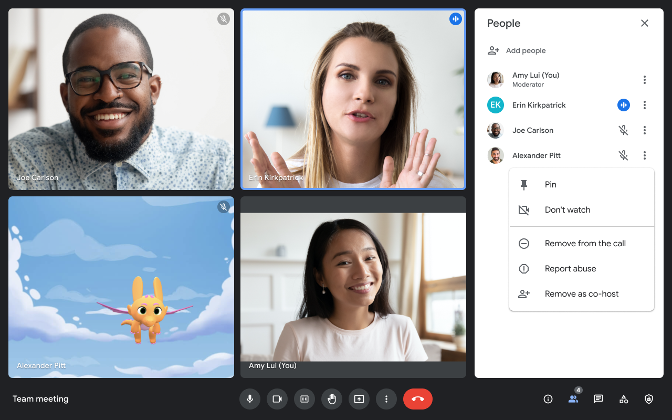Remove Alexander Pitt from the call

(x=585, y=243)
